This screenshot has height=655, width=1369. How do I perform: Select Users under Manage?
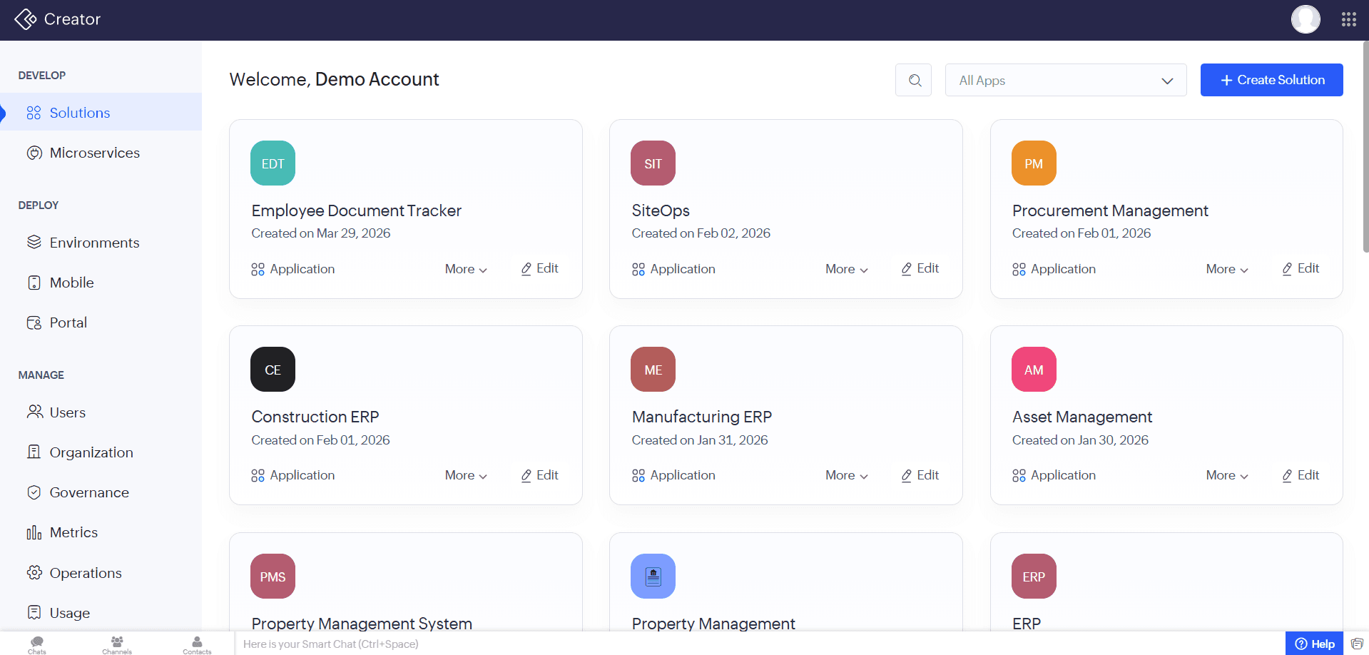(68, 412)
